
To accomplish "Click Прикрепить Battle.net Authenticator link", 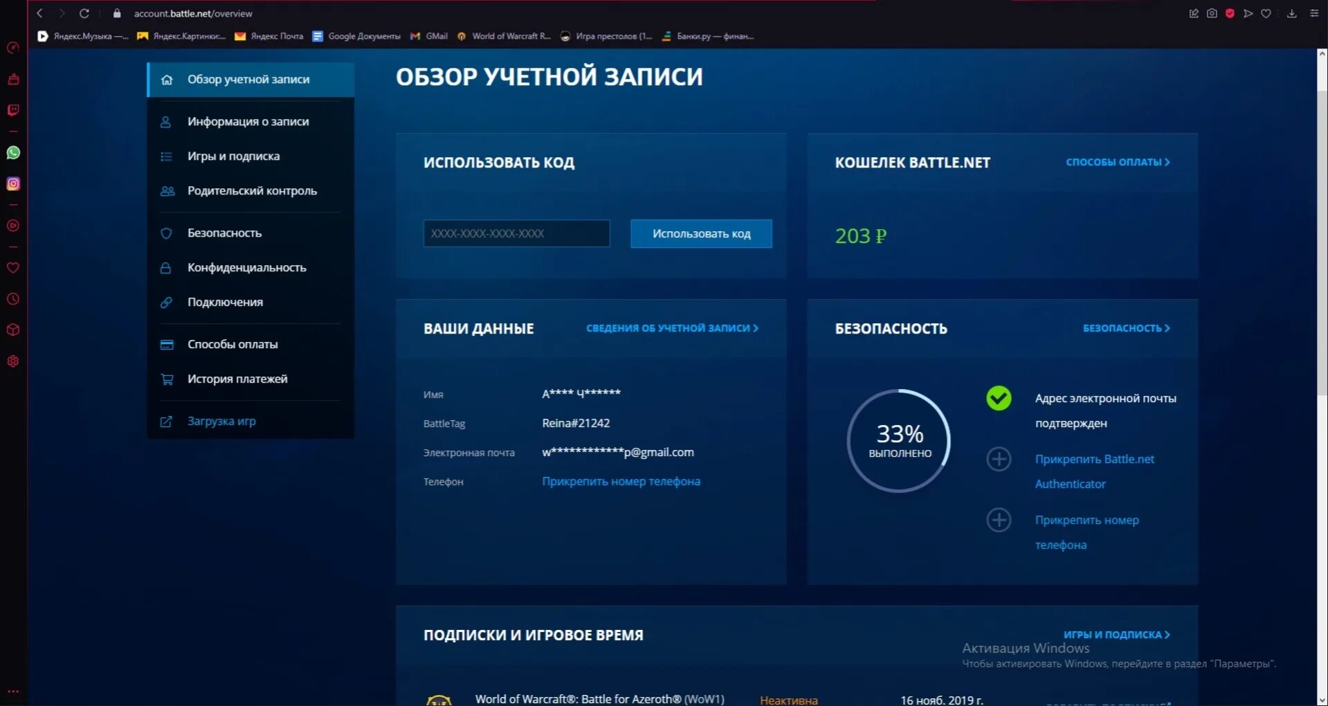I will point(1094,471).
